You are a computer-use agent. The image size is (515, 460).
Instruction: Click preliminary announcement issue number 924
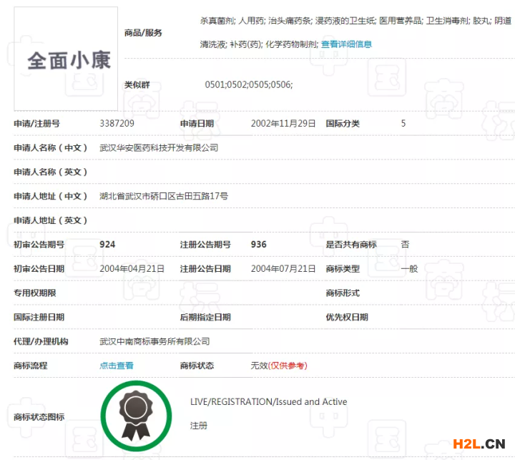click(x=107, y=245)
